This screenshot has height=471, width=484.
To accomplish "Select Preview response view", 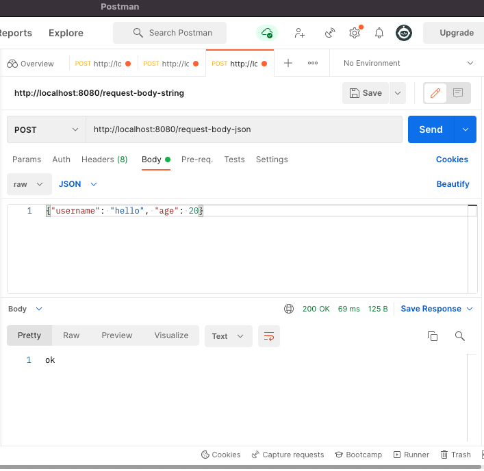I will click(117, 335).
